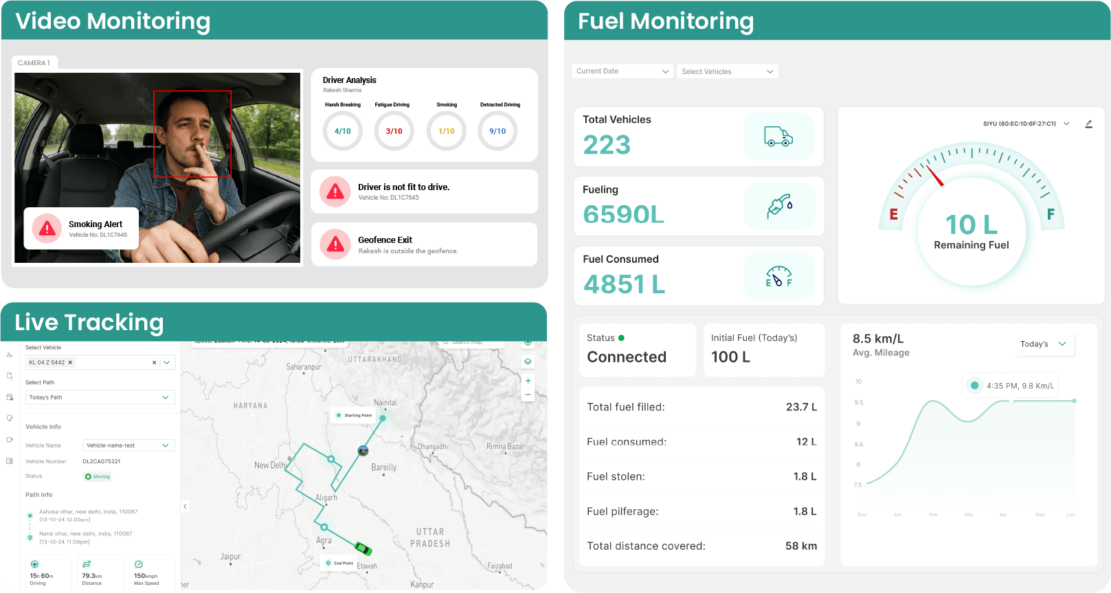
Task: Remove the KL 04 Z 0442 vehicle tag
Action: pyautogui.click(x=70, y=362)
